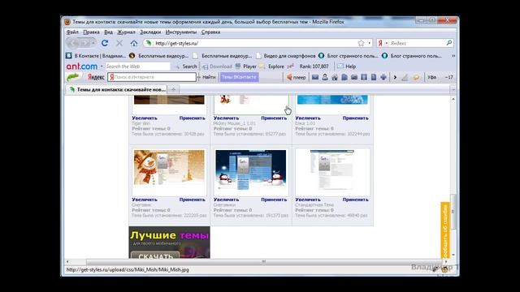Open mail envelope icon in Yandex toolbar
This screenshot has width=520, height=292.
click(x=315, y=77)
